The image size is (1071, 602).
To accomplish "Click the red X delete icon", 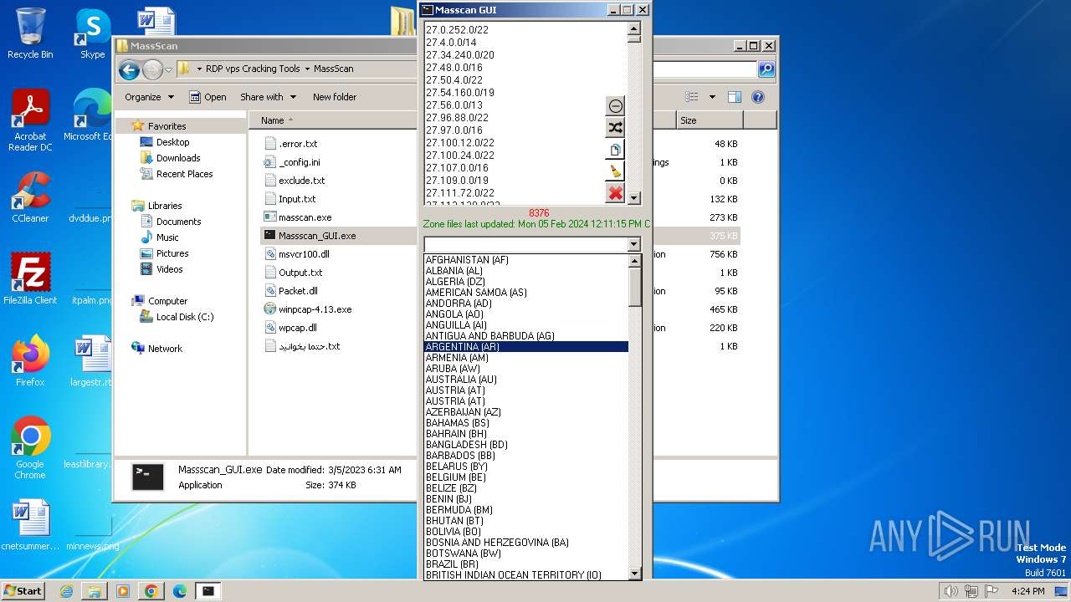I will click(x=616, y=193).
